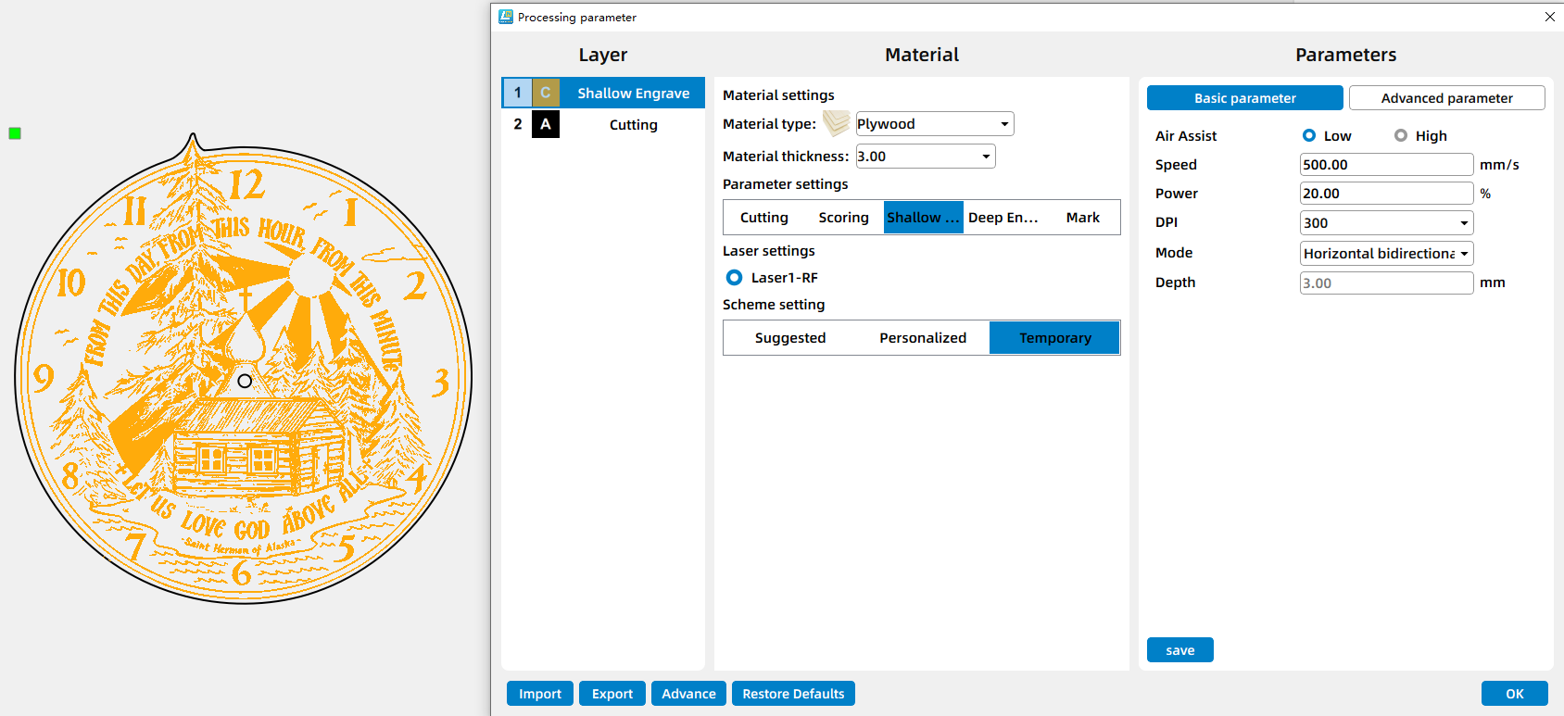
Task: Open the Advanced parameter tab
Action: [x=1446, y=98]
